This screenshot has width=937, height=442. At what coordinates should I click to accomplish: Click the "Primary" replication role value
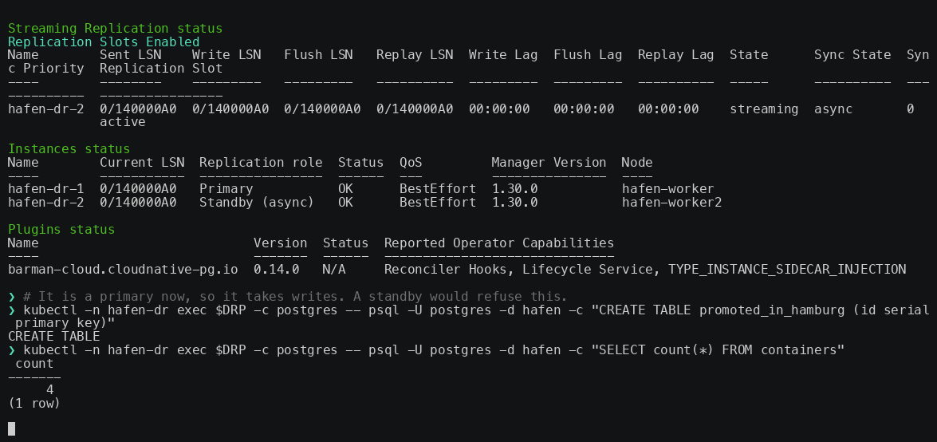pyautogui.click(x=226, y=189)
